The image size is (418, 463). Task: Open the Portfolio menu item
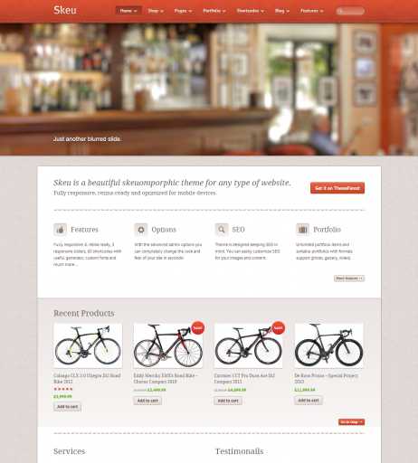[x=214, y=11]
